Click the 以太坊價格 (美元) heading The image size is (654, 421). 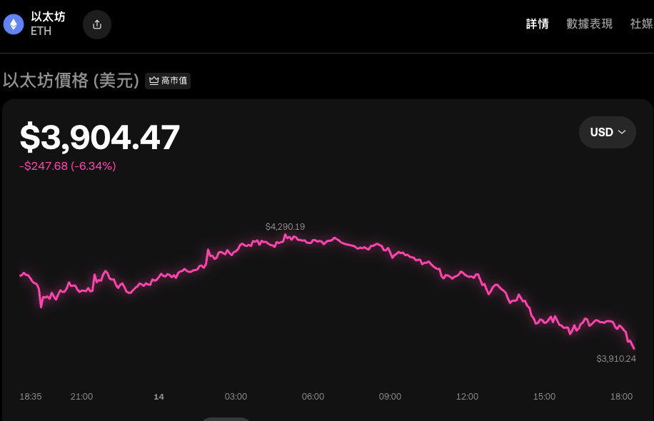(x=71, y=81)
